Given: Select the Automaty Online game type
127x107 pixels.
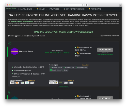Looking at the screenshot, I should tap(56, 67).
